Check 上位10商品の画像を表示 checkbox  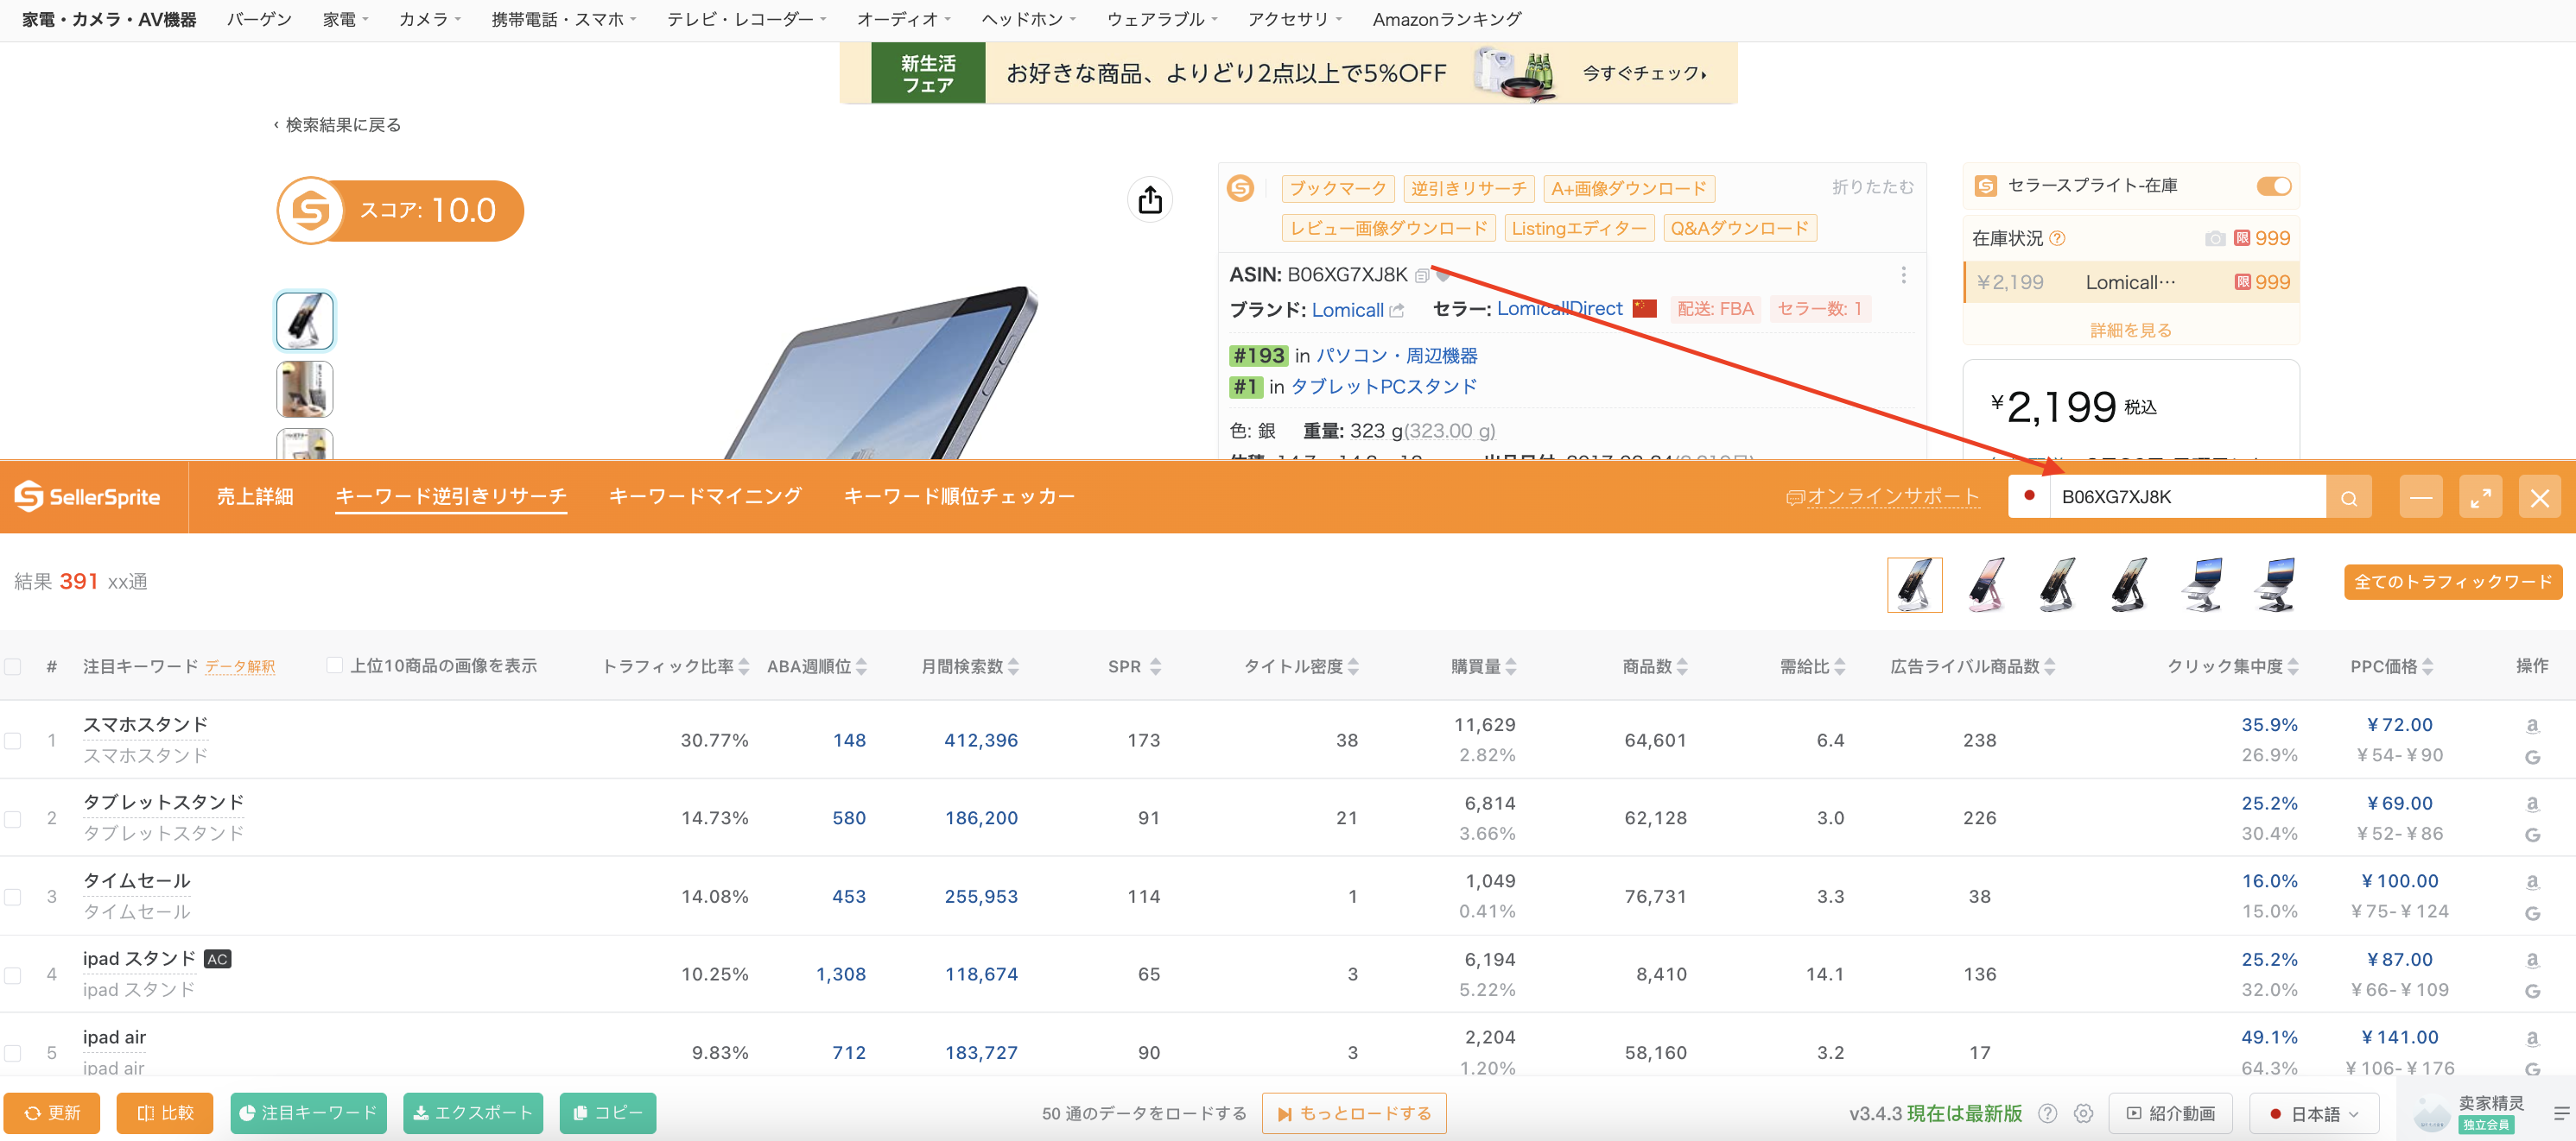coord(334,665)
